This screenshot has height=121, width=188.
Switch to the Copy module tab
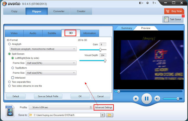coord(14,11)
